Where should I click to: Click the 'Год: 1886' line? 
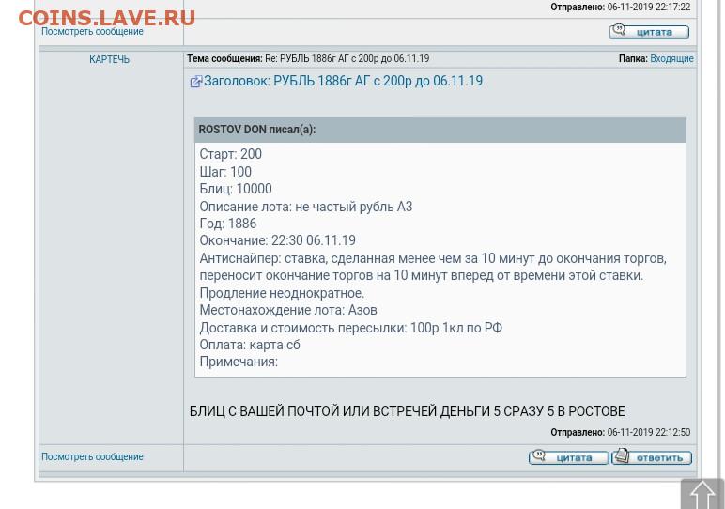pyautogui.click(x=228, y=224)
